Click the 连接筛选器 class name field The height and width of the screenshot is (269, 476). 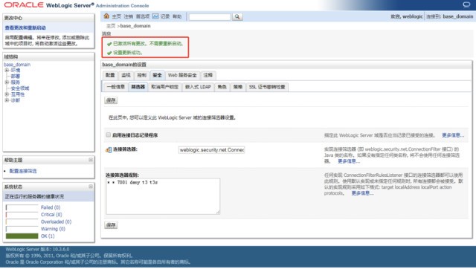211,150
